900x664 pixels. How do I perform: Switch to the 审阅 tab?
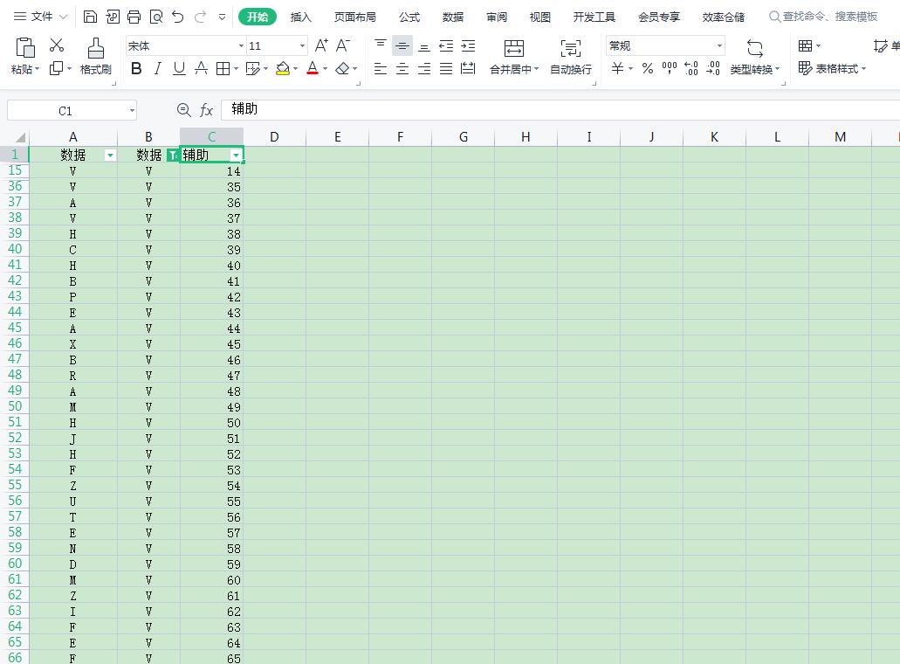click(x=497, y=17)
